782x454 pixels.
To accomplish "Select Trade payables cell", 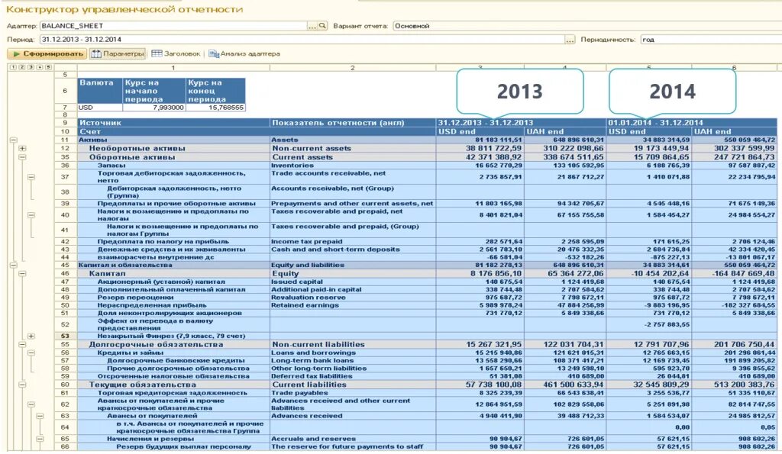I will coord(353,393).
